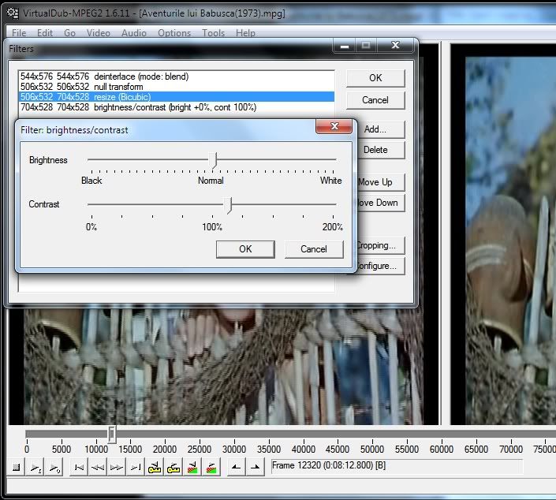The width and height of the screenshot is (556, 500).
Task: Click the timeline position marker at frame 12320
Action: (x=112, y=434)
